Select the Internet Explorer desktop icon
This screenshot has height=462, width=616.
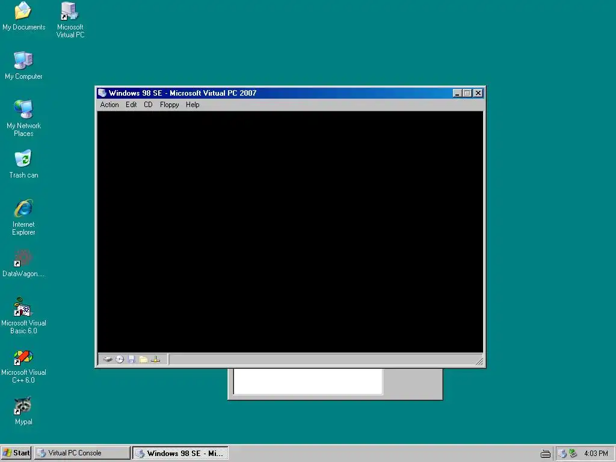click(x=23, y=217)
